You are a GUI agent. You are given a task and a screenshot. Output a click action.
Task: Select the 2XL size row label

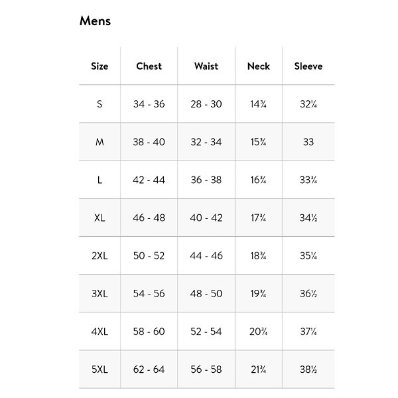coord(99,255)
